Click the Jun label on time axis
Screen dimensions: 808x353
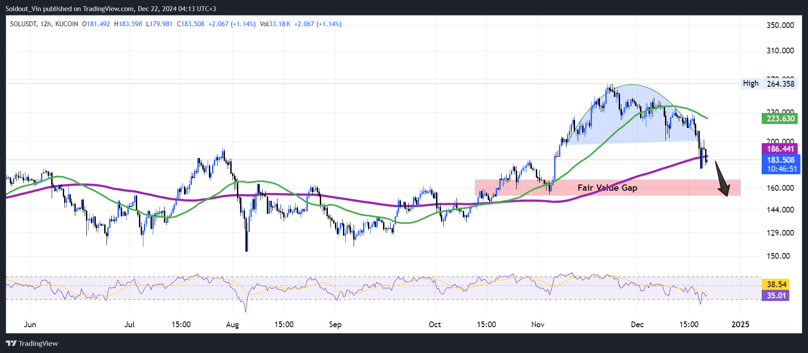[30, 324]
